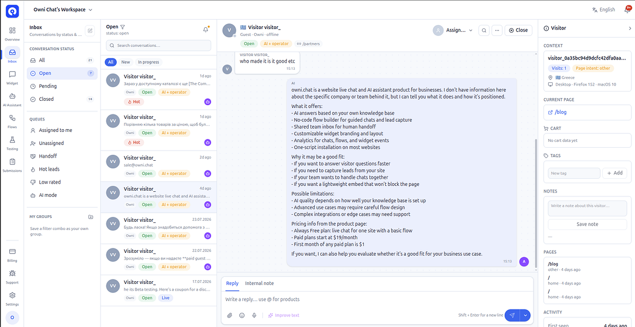Image resolution: width=635 pixels, height=327 pixels.
Task: Select the Pending conversation status
Action: tap(62, 86)
